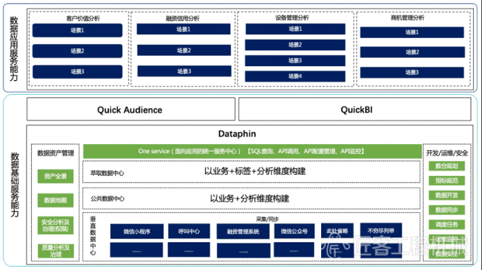Click the 客户价值分析 heading
This screenshot has height=270, width=482.
83,19
